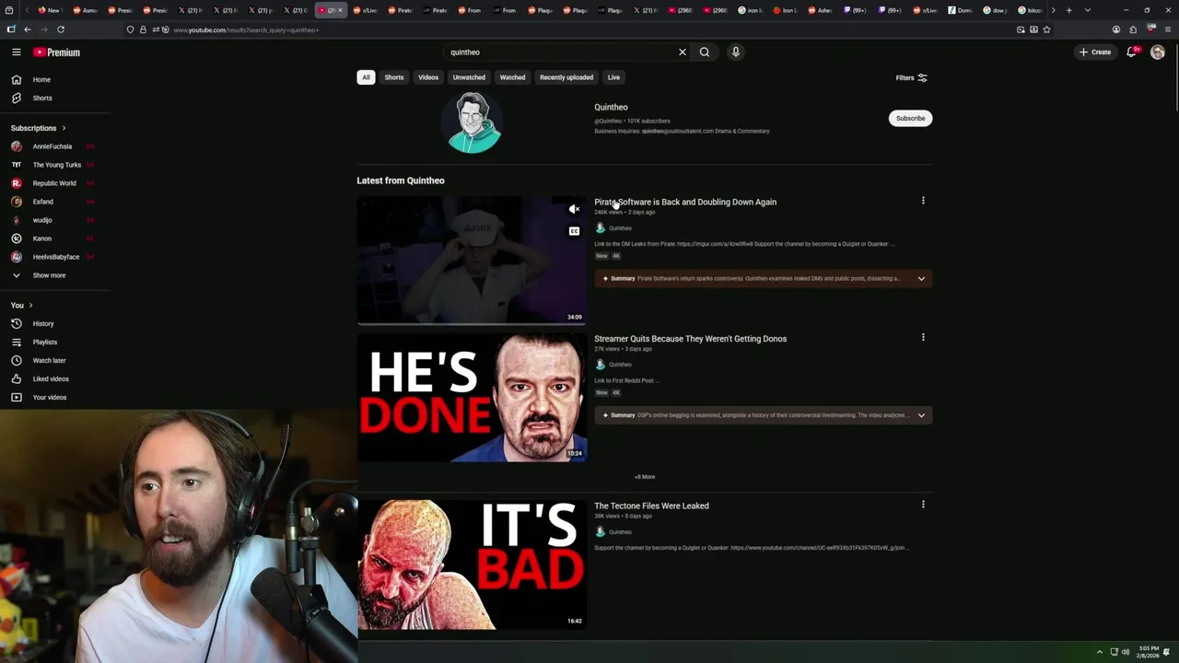Open volume control in system tray
The height and width of the screenshot is (663, 1179).
coord(1125,652)
